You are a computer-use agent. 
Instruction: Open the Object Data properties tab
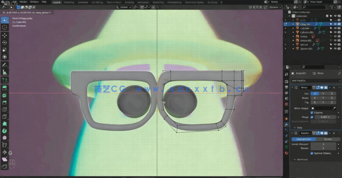pos(286,147)
